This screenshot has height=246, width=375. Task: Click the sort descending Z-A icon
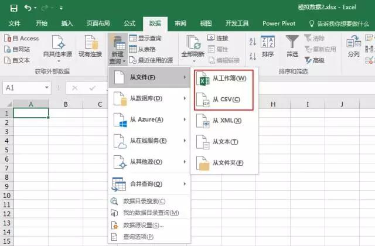(x=253, y=56)
